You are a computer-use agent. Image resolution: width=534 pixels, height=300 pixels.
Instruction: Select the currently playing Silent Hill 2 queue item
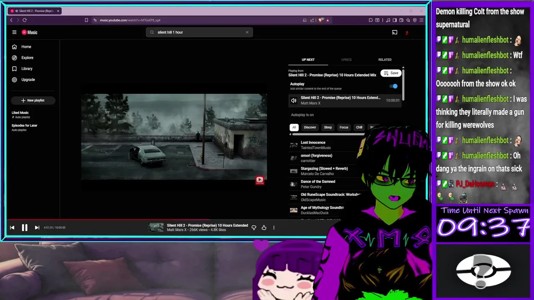coord(345,100)
